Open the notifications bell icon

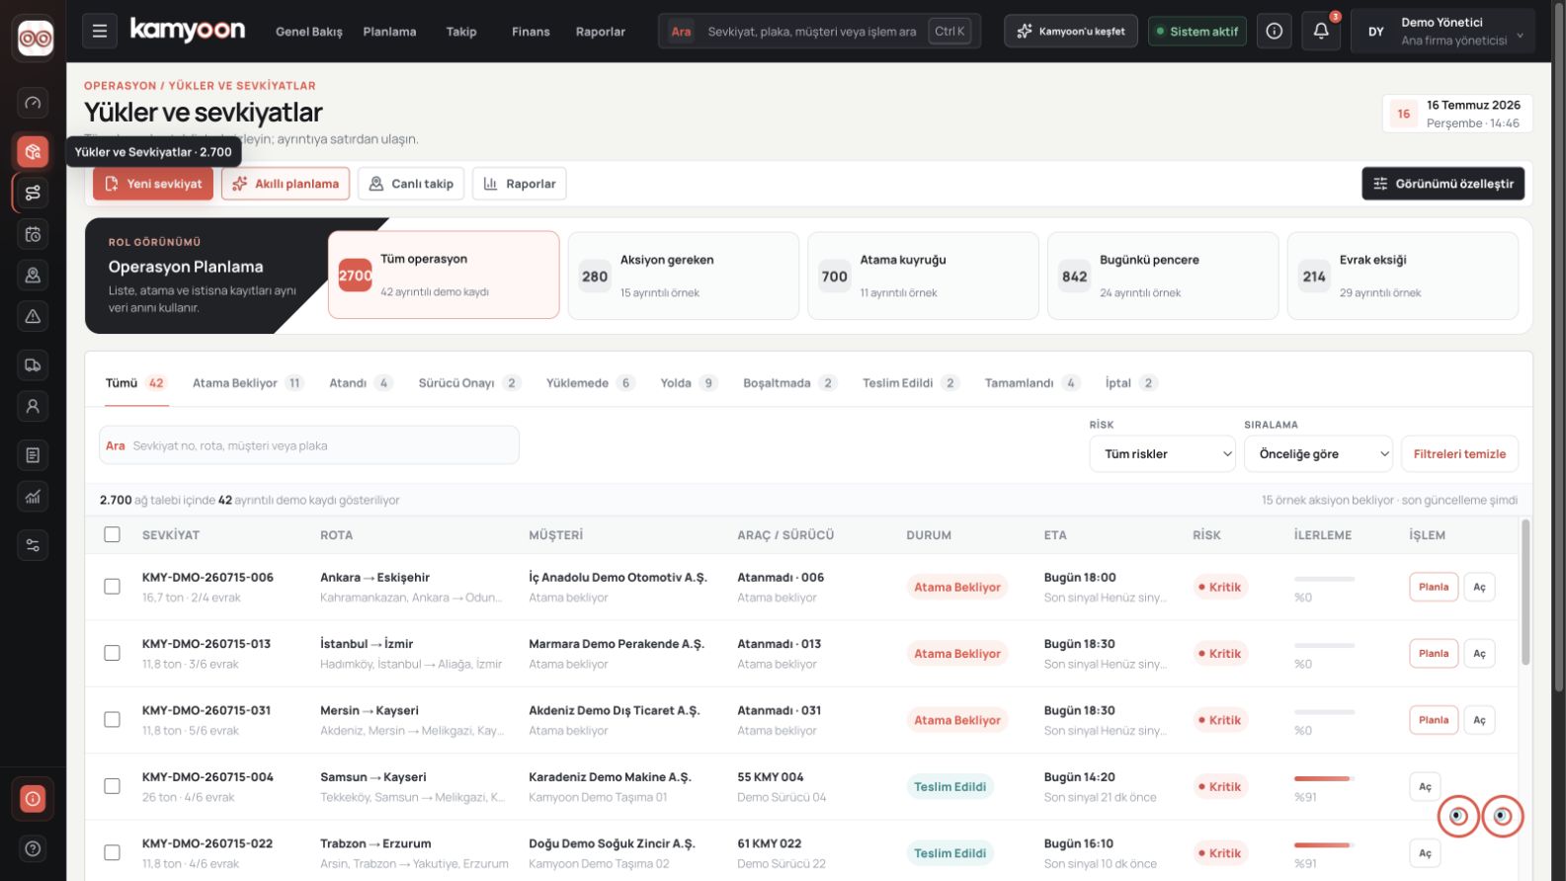click(1321, 32)
